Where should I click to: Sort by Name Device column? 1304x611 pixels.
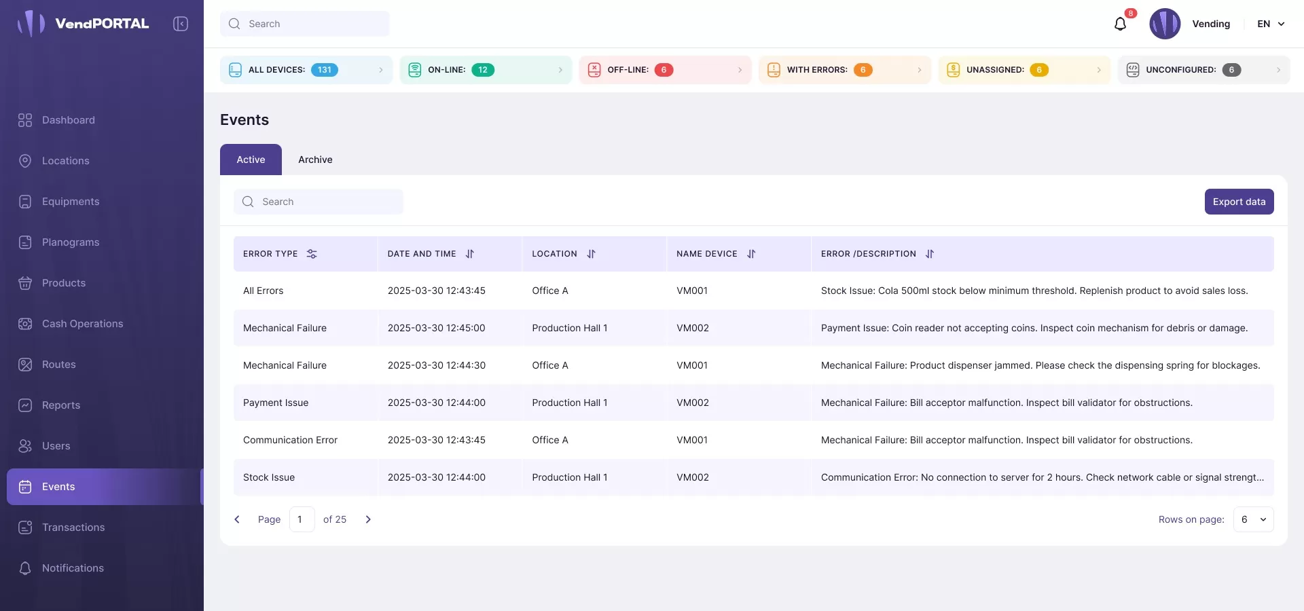[751, 254]
